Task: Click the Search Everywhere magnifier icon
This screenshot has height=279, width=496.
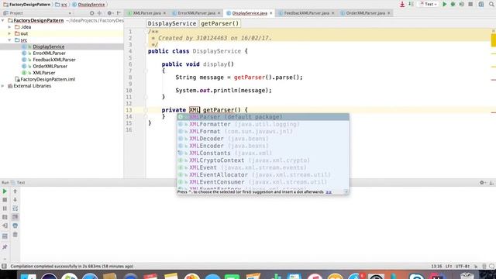Action: [x=491, y=4]
